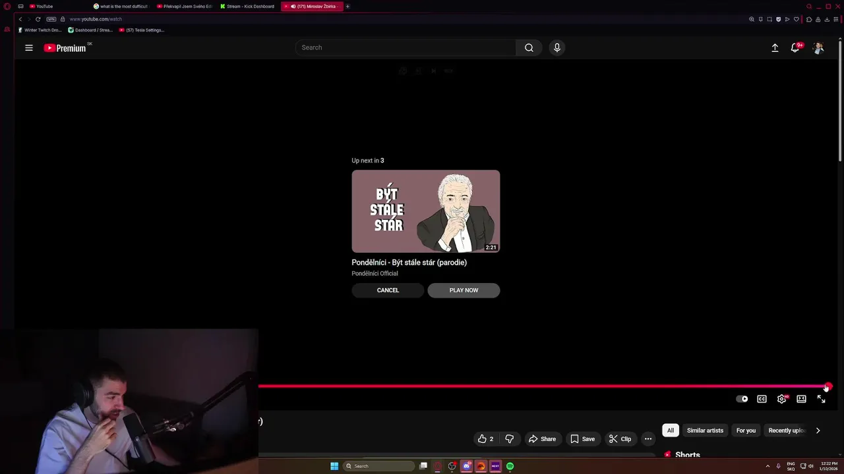Click the "Pondělníci - Být stále stár (parodie)" title

[x=409, y=263]
